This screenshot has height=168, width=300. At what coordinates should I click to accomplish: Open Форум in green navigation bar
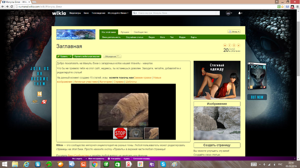click(182, 37)
